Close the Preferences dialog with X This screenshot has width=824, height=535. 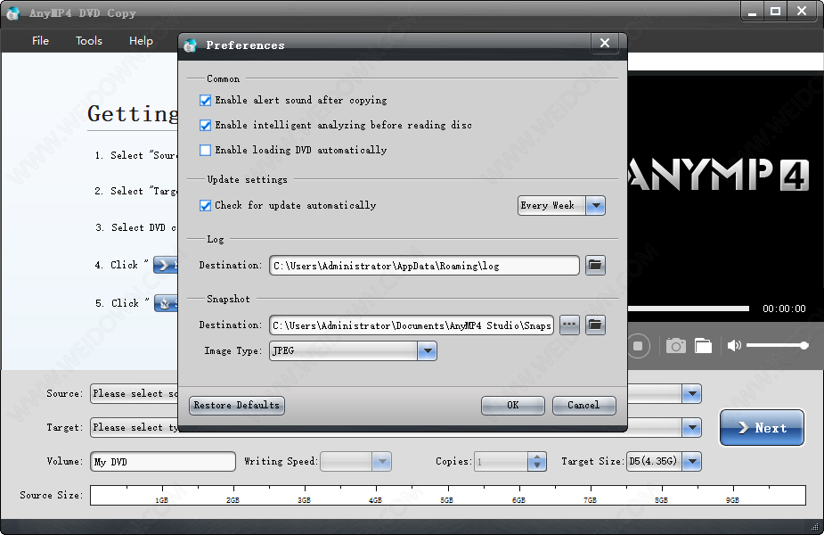[605, 43]
